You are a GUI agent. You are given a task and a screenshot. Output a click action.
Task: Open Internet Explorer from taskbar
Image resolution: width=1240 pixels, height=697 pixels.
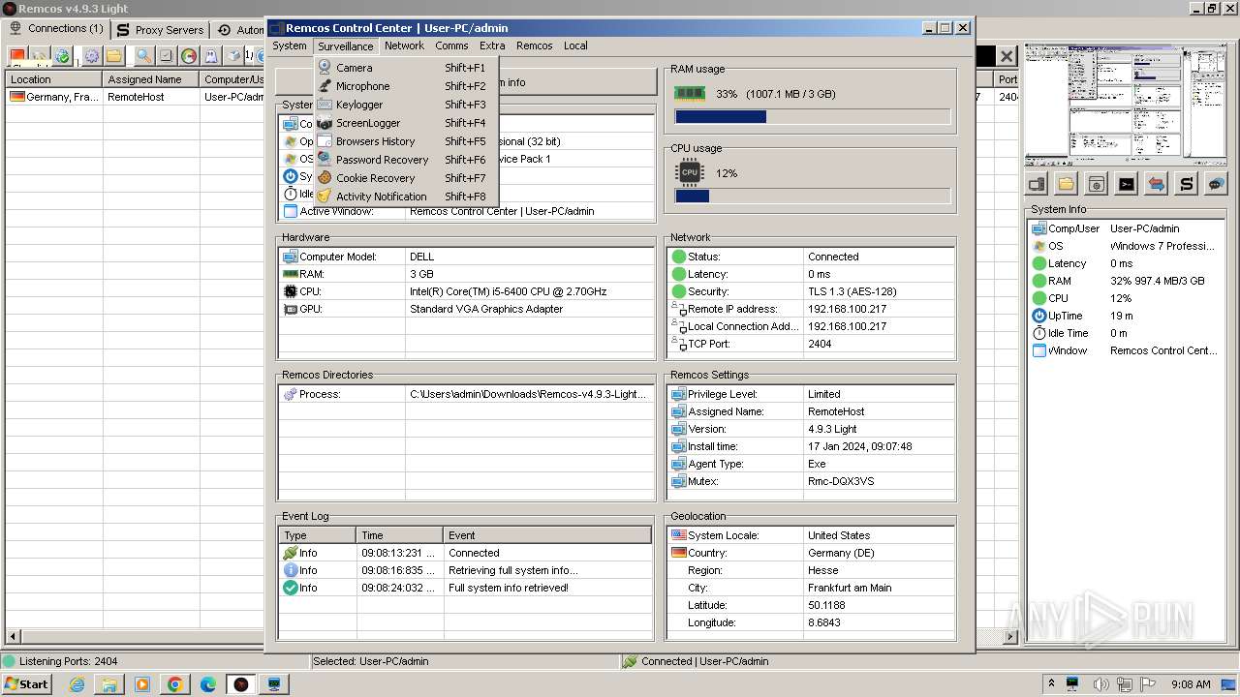click(x=77, y=684)
